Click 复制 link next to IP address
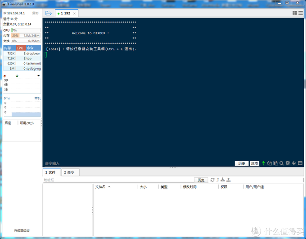 click(x=35, y=14)
